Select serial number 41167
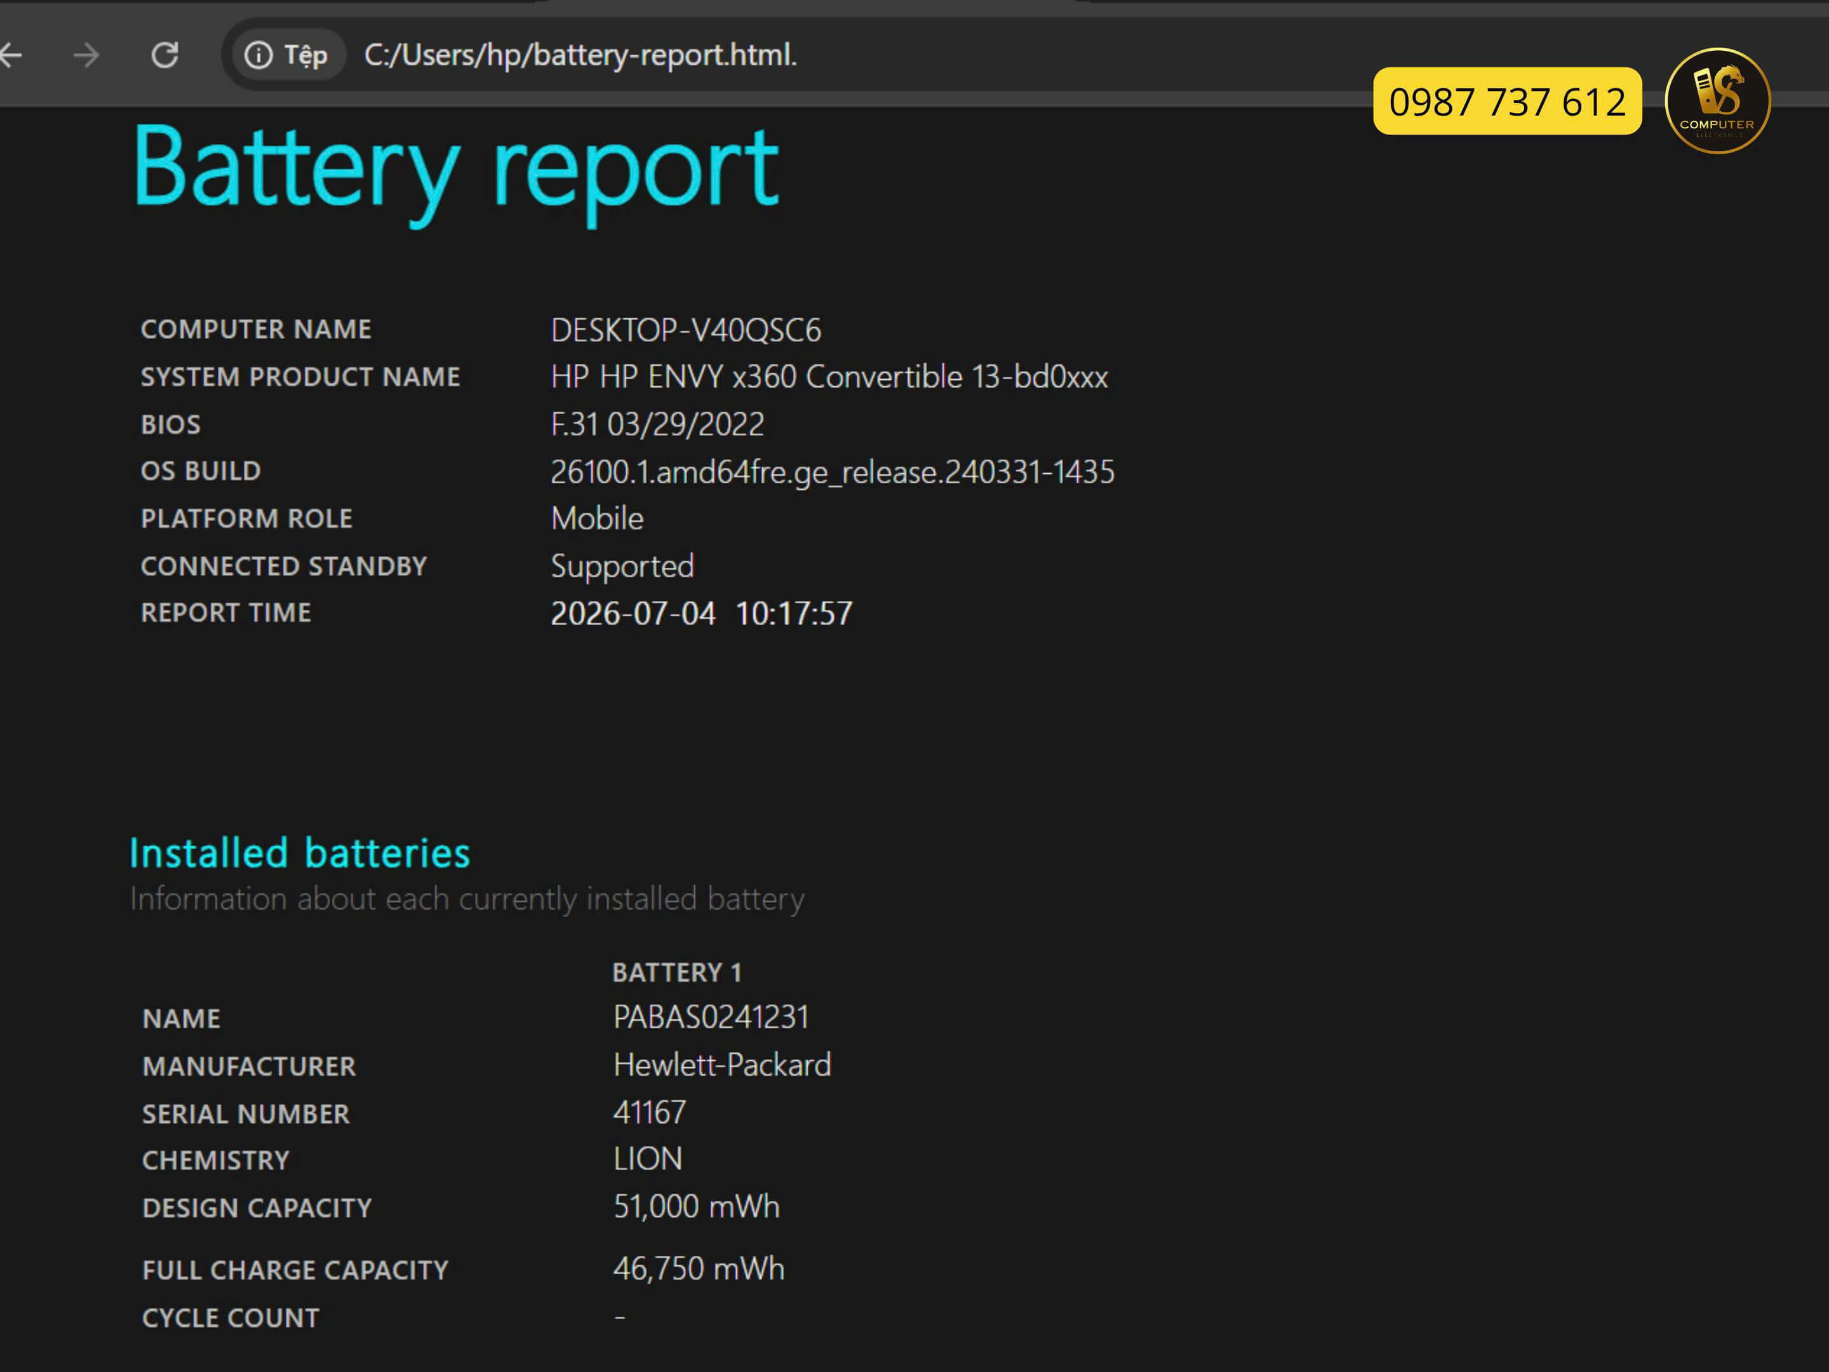Viewport: 1829px width, 1372px height. [x=650, y=1112]
